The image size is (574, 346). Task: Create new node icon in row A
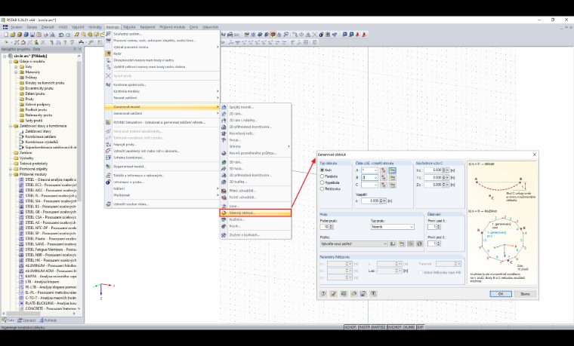pyautogui.click(x=393, y=170)
